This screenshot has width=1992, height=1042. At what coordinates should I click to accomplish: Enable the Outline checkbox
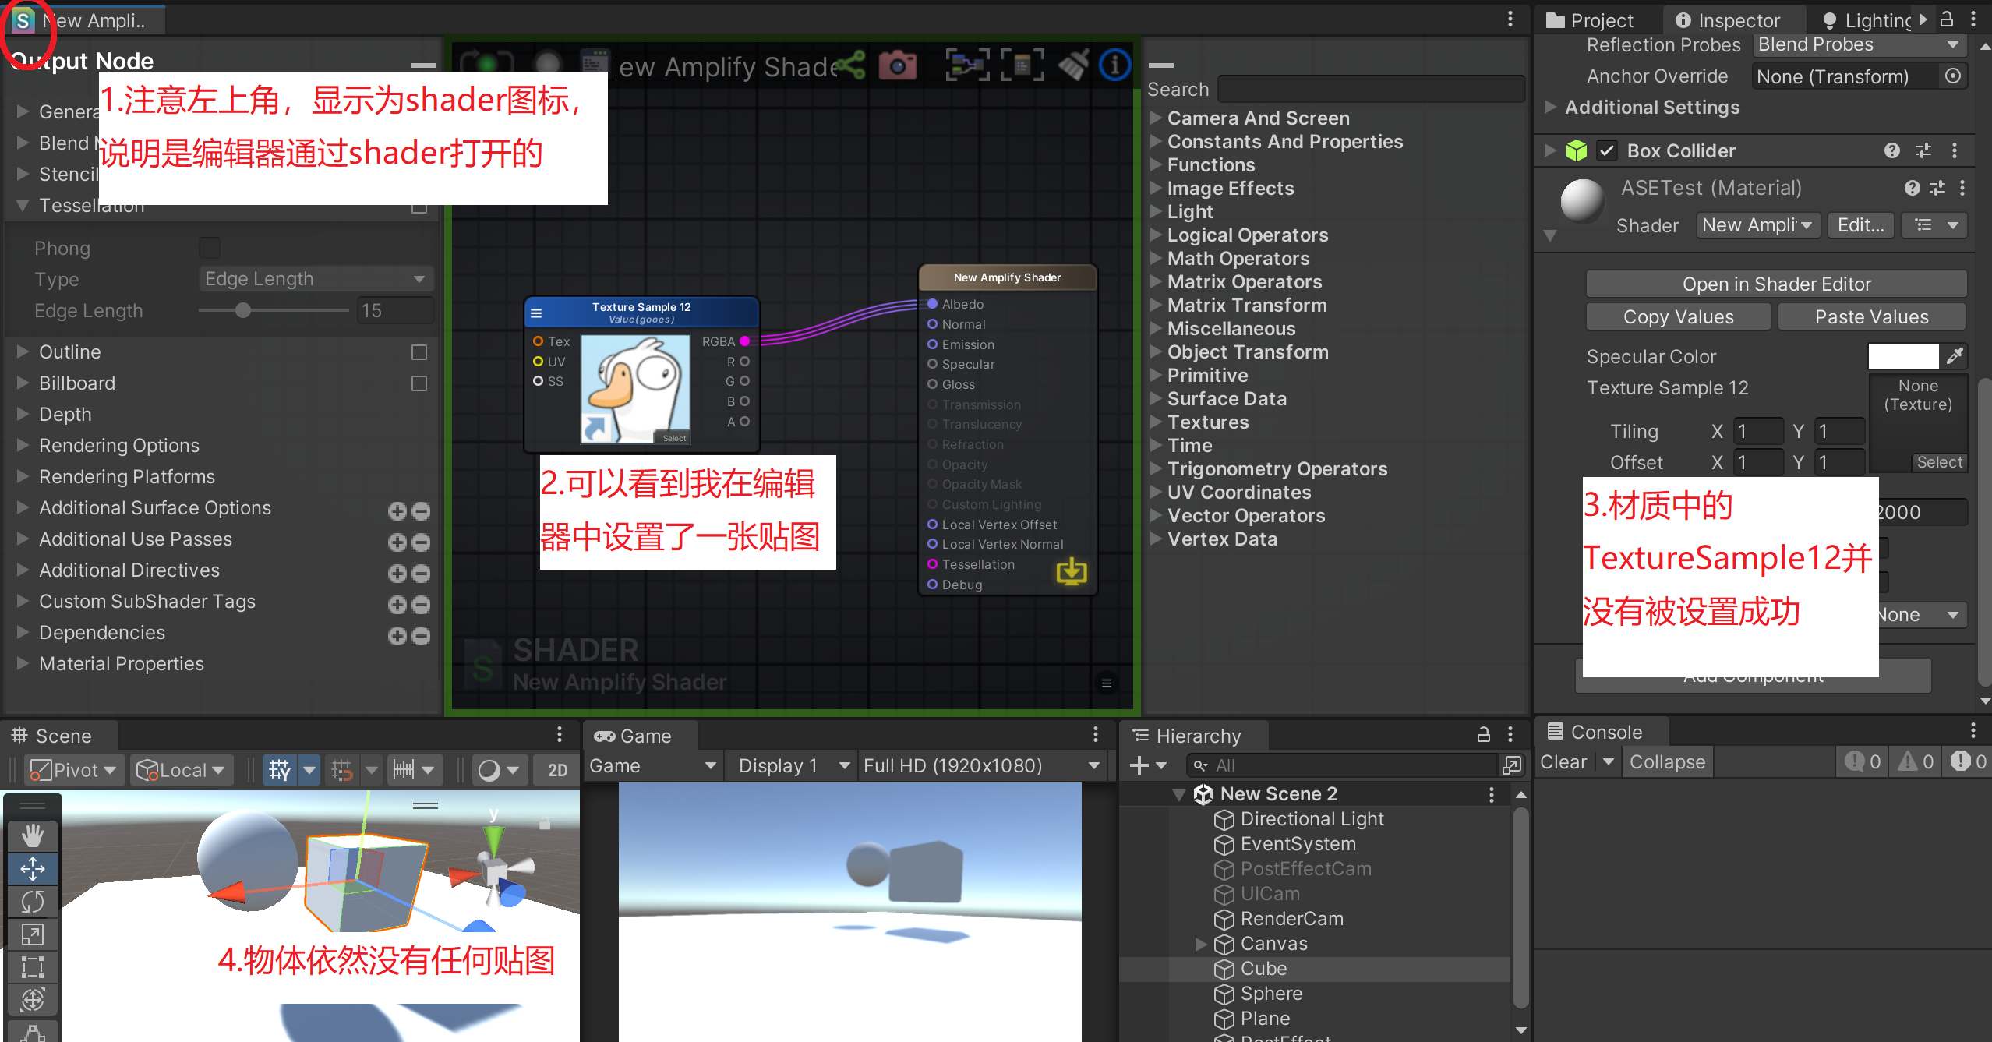(x=419, y=352)
